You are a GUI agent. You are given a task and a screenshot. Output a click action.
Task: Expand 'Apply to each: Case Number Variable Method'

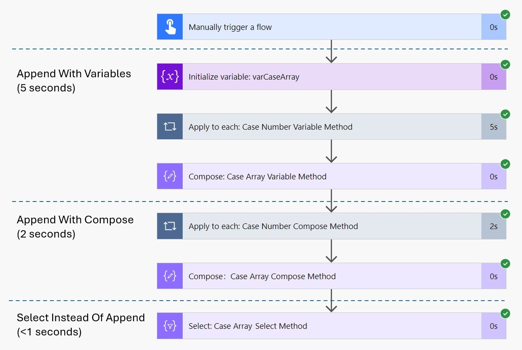(x=271, y=127)
